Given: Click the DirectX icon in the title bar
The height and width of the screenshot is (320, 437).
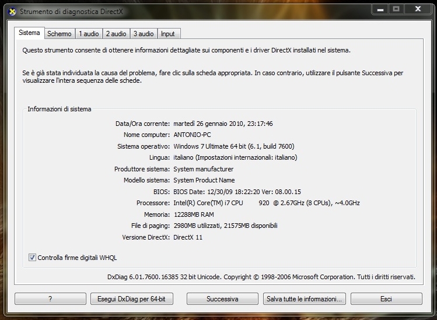Looking at the screenshot, I should point(11,11).
